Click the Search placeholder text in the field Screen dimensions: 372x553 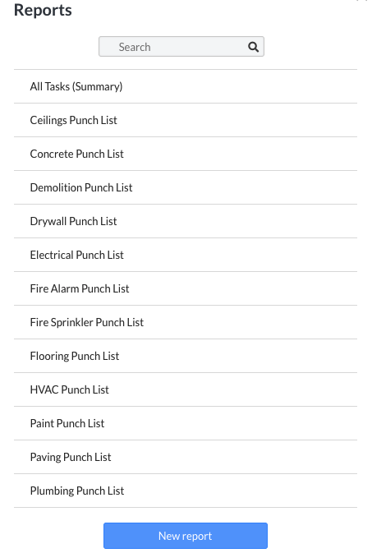135,47
